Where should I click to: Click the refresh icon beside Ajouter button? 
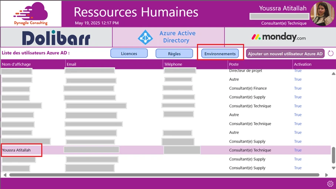click(x=330, y=53)
